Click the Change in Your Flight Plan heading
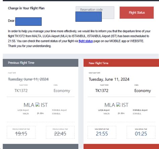This screenshot has width=159, height=149. point(26,8)
